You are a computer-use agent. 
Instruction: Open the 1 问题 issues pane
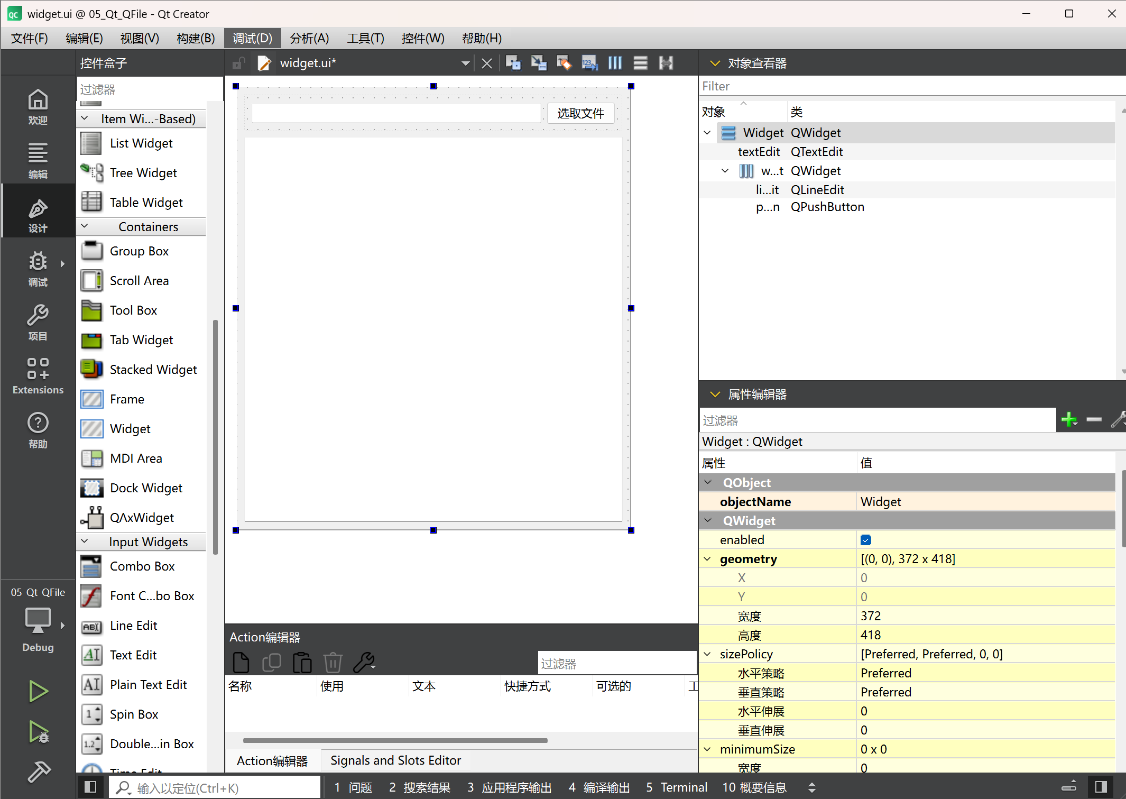353,787
